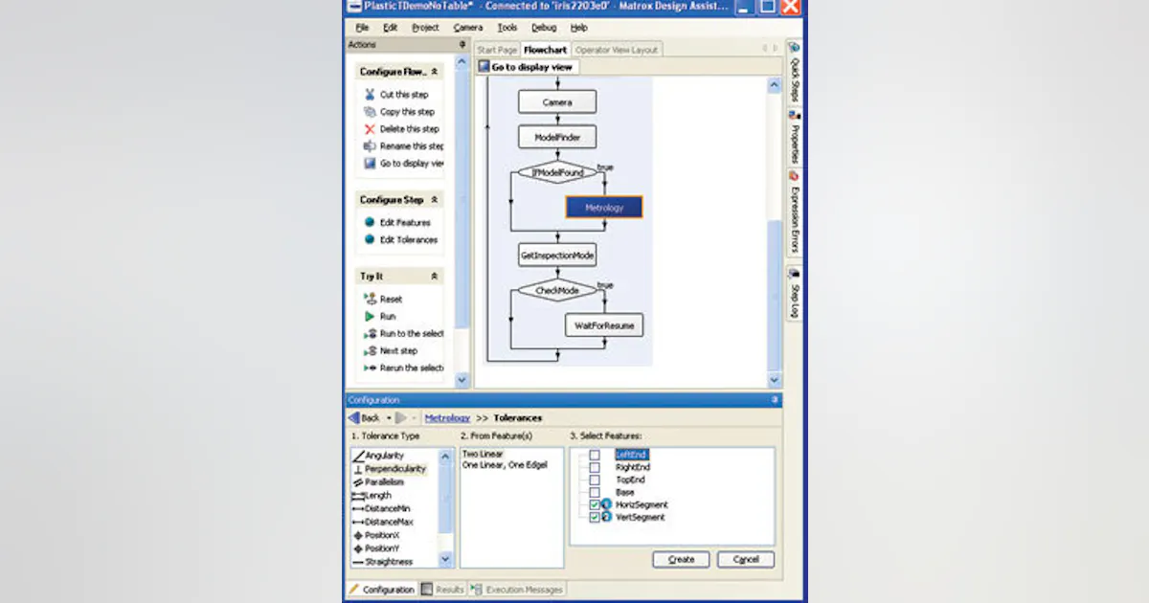This screenshot has height=603, width=1149.
Task: Open the Back history dropdown arrow
Action: [387, 418]
